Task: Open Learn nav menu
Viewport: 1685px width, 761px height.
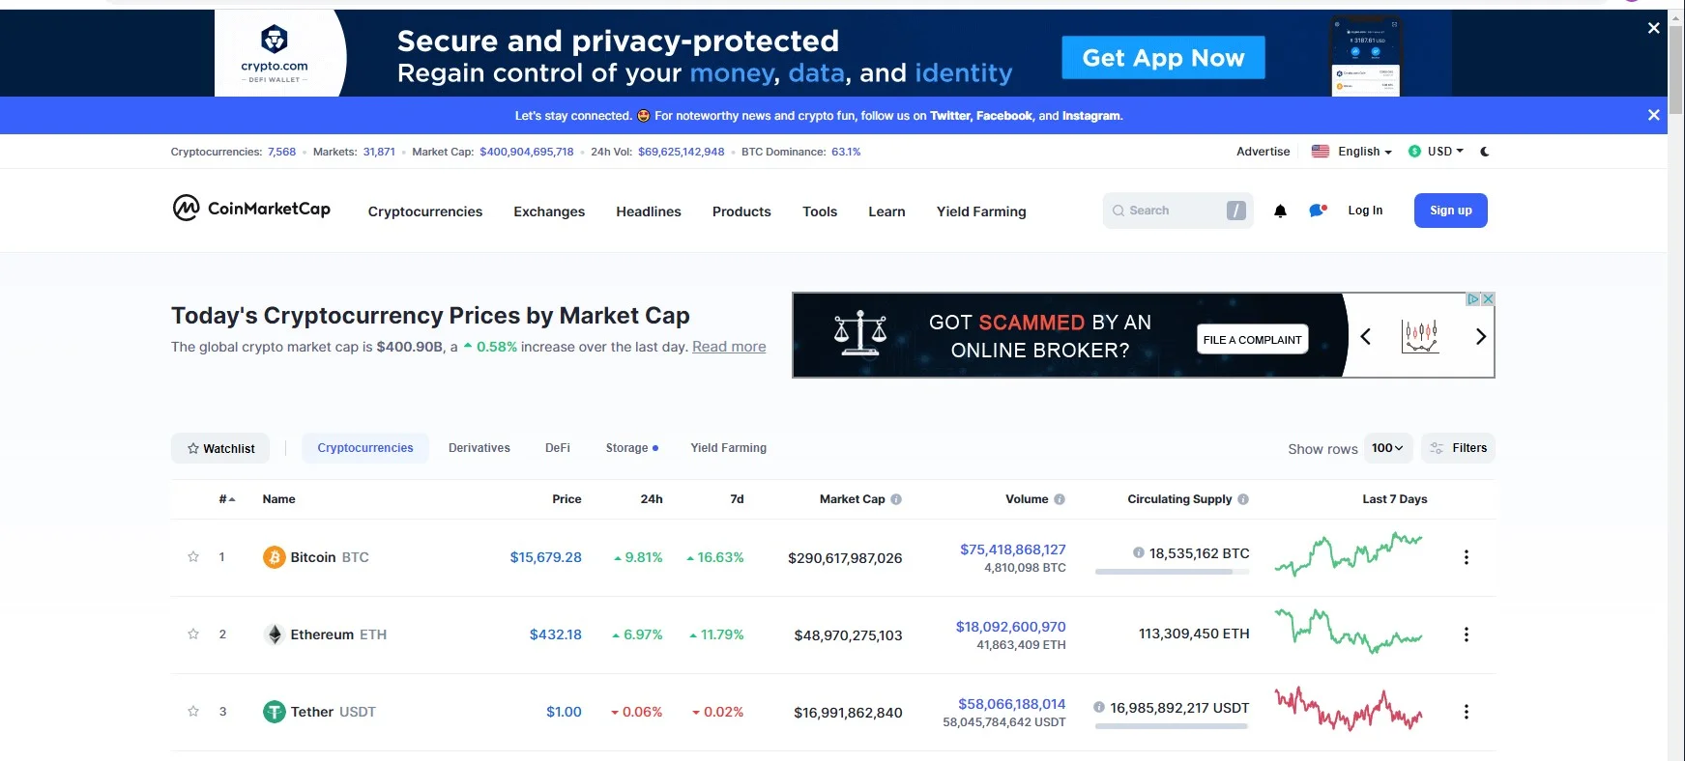Action: (x=886, y=211)
